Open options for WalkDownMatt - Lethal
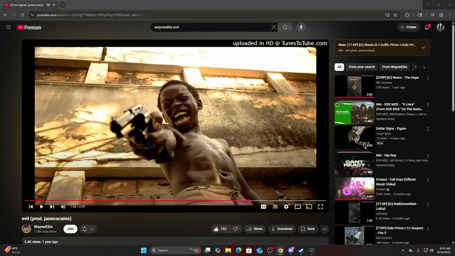 pyautogui.click(x=428, y=205)
